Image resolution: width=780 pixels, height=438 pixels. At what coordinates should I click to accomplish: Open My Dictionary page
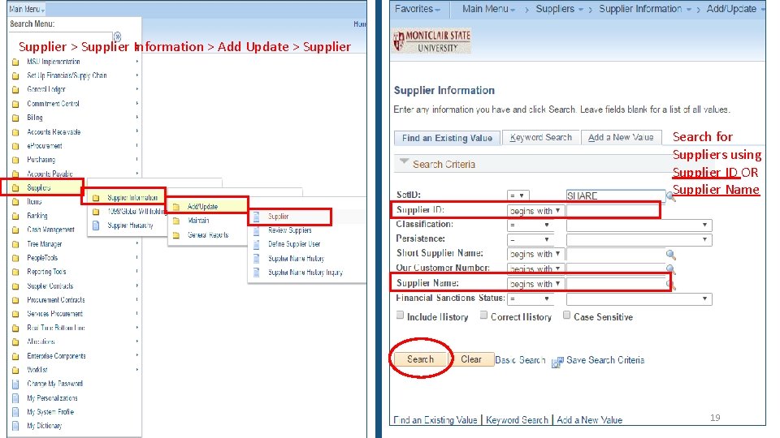(x=44, y=426)
